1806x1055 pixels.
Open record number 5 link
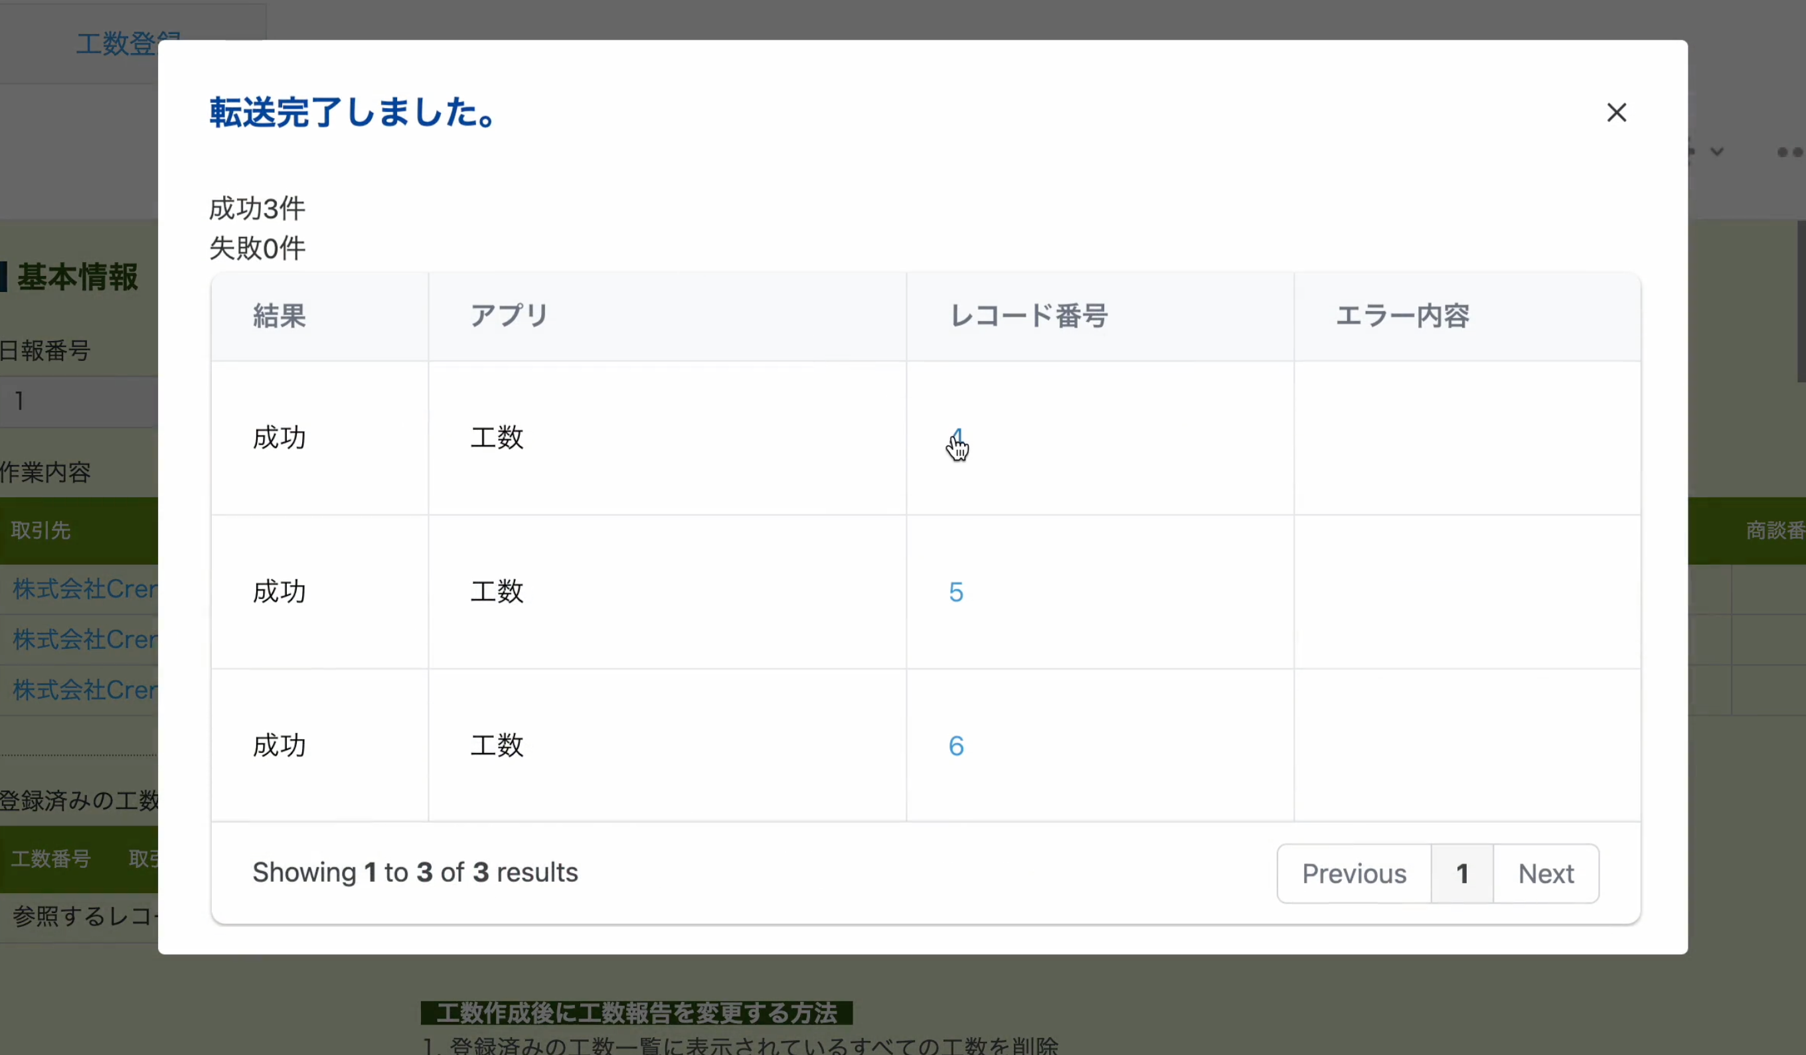[955, 592]
